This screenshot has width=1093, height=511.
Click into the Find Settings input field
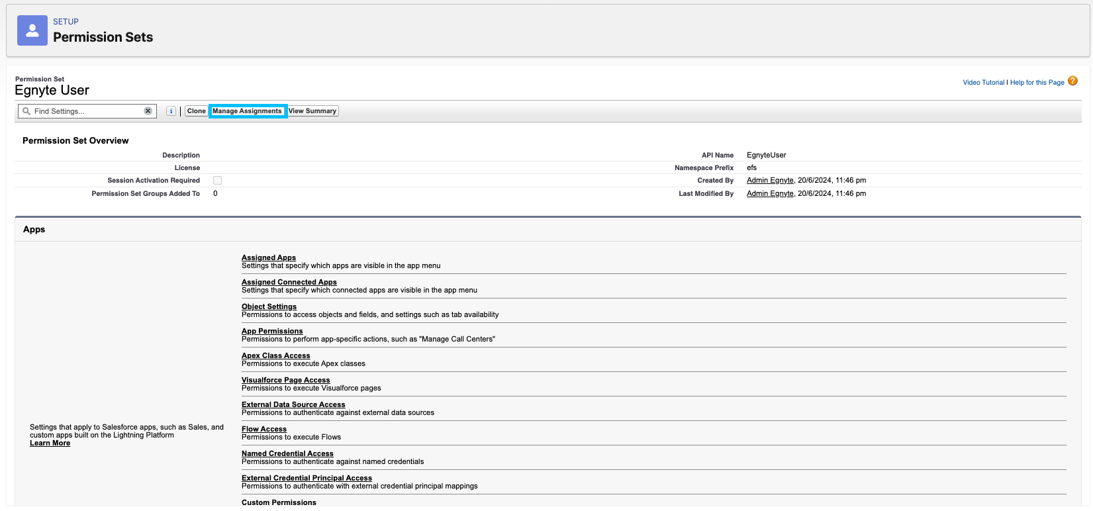point(87,111)
